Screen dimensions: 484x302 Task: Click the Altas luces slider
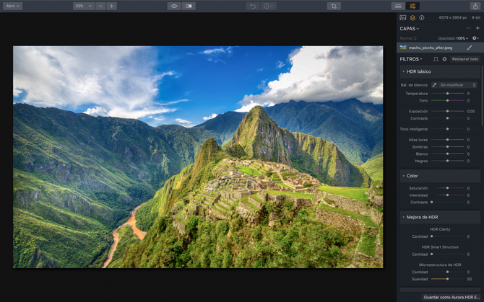pyautogui.click(x=447, y=140)
